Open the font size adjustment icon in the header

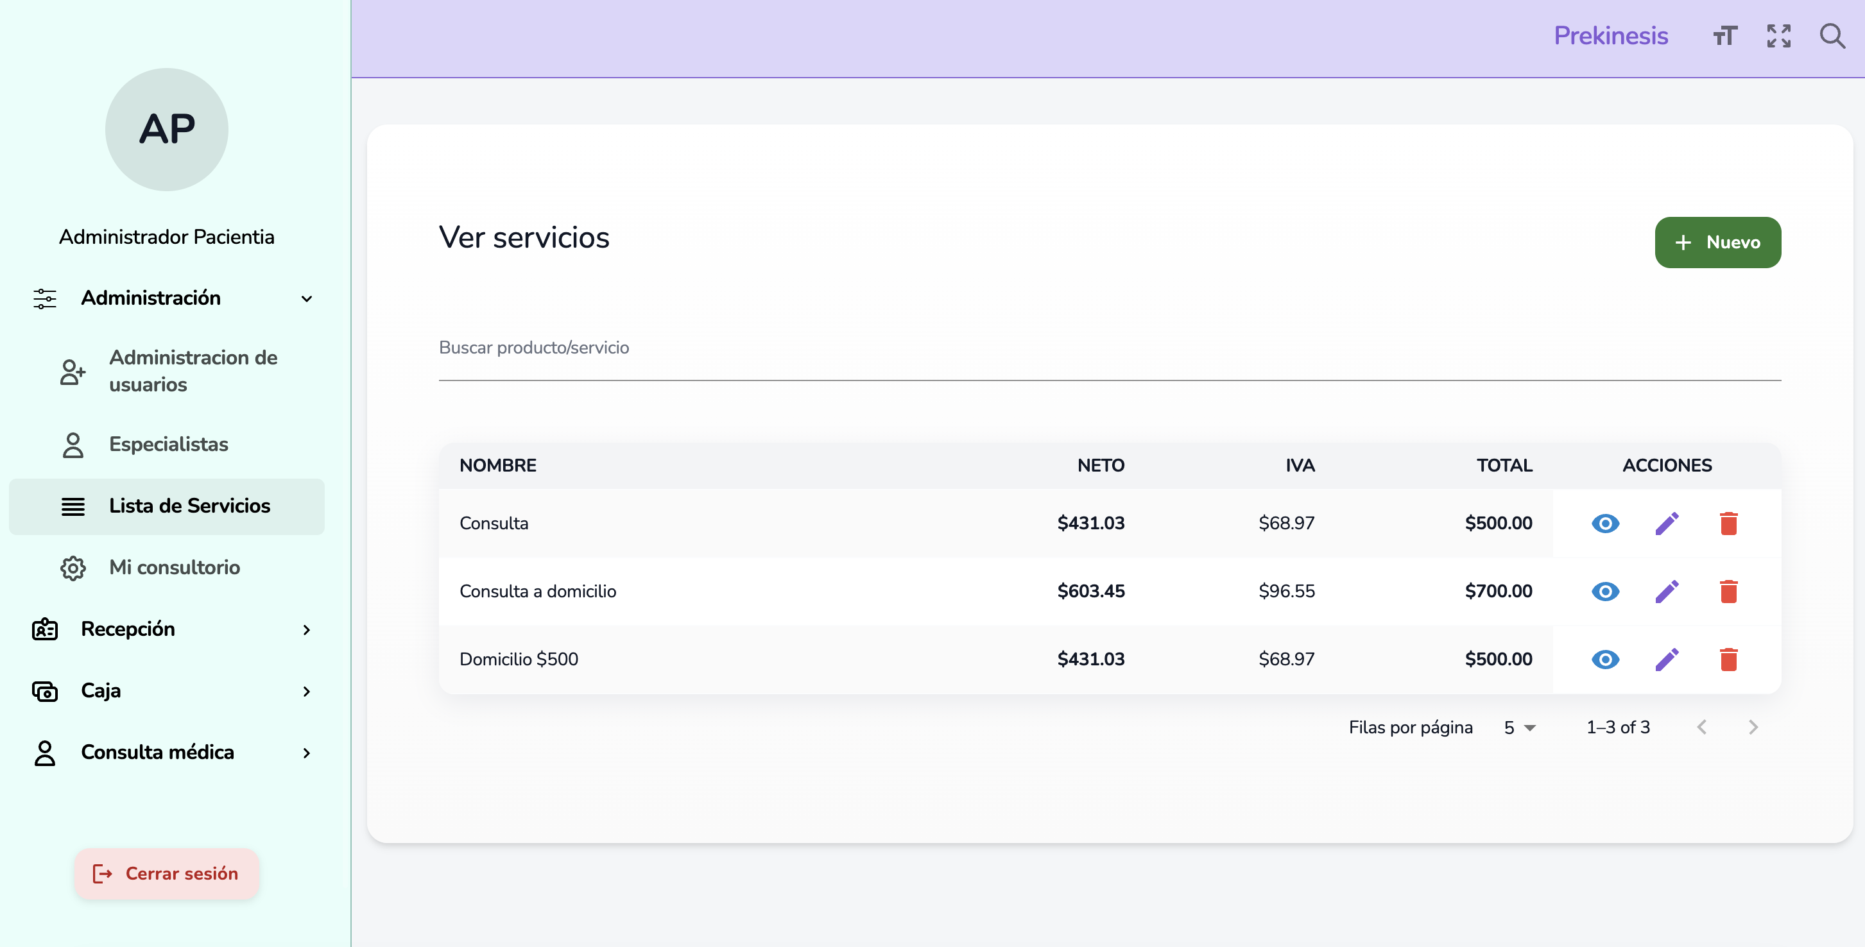pos(1724,35)
